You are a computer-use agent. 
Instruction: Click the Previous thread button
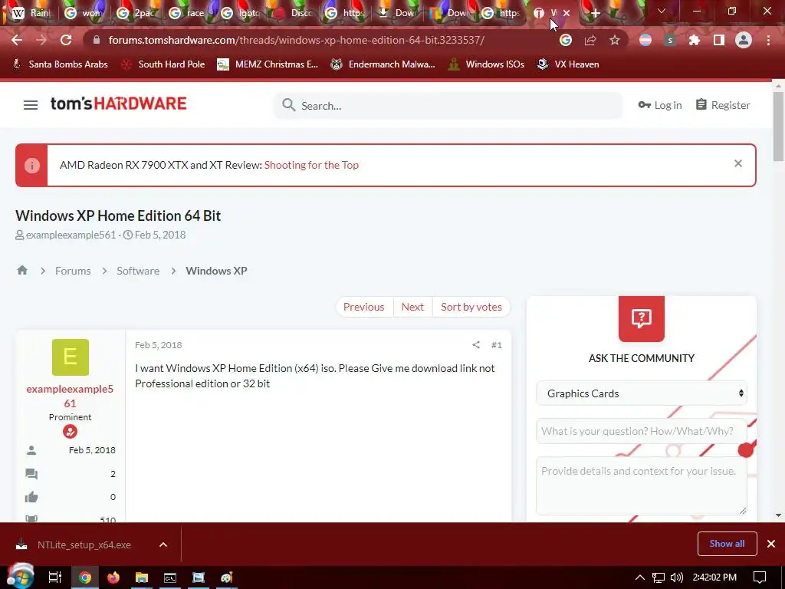pyautogui.click(x=364, y=307)
